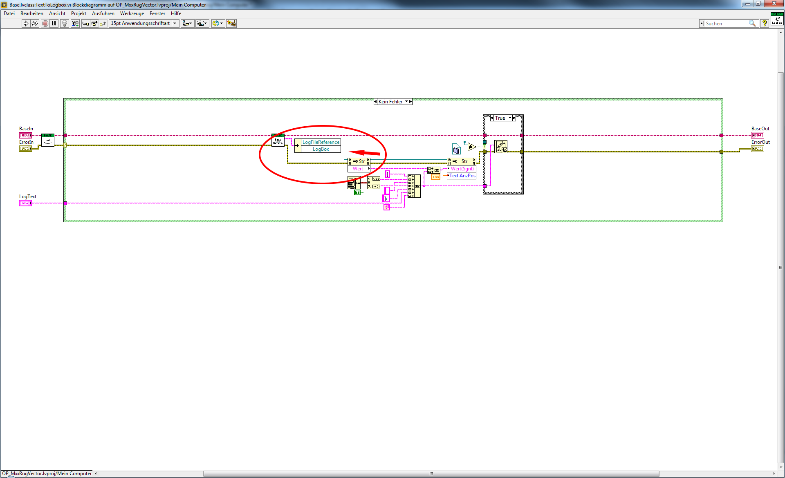Open the Distribute Objects dropdown
Image resolution: width=785 pixels, height=478 pixels.
coord(202,24)
